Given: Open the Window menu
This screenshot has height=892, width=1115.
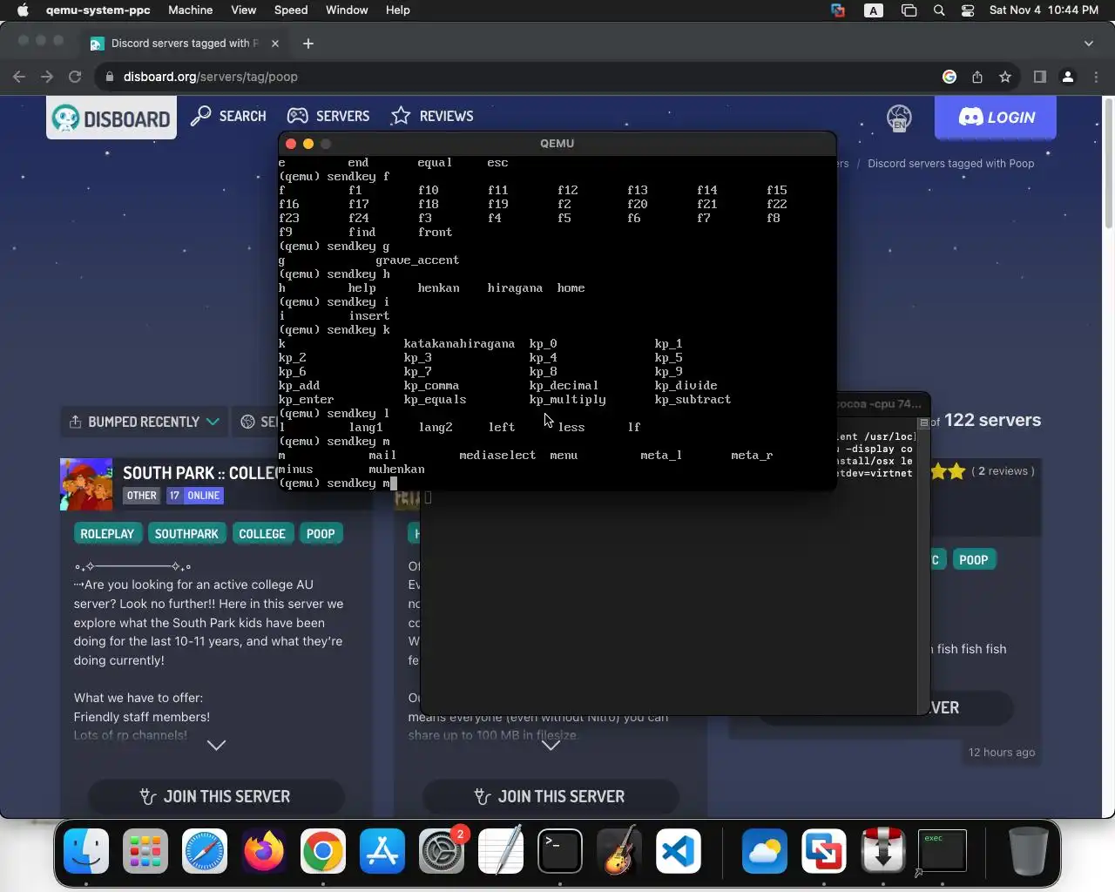Looking at the screenshot, I should 347,10.
